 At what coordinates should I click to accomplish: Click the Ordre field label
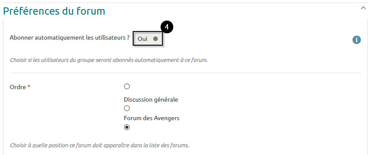click(x=18, y=87)
